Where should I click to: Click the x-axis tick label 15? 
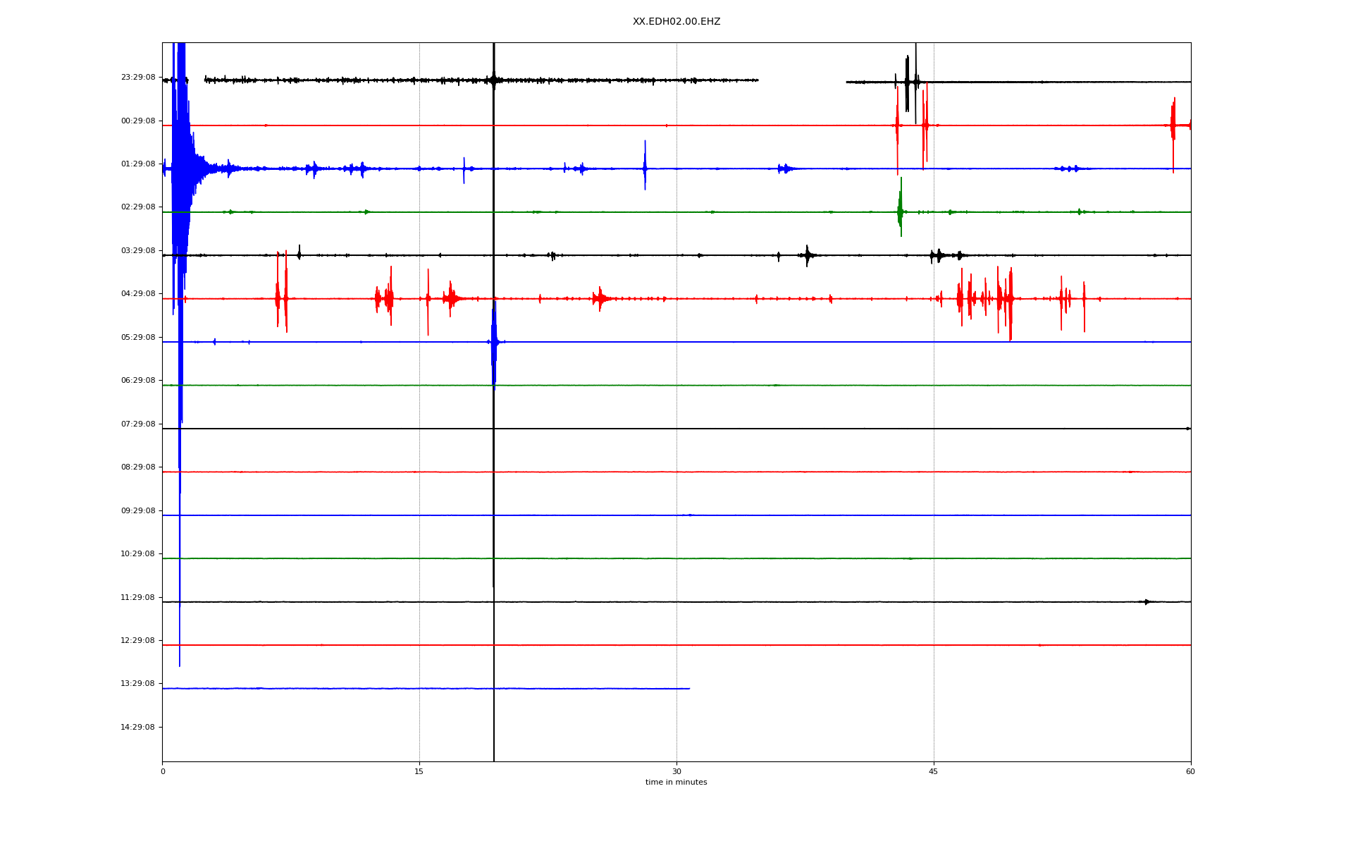(x=419, y=772)
